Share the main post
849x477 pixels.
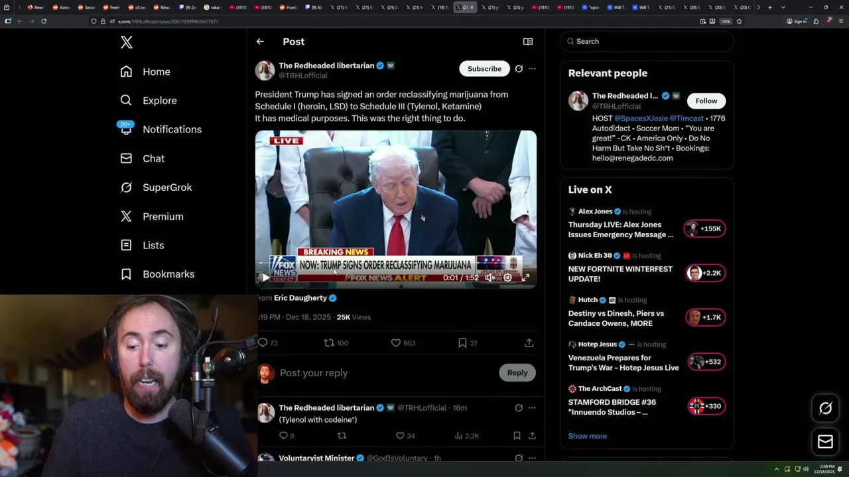click(529, 343)
